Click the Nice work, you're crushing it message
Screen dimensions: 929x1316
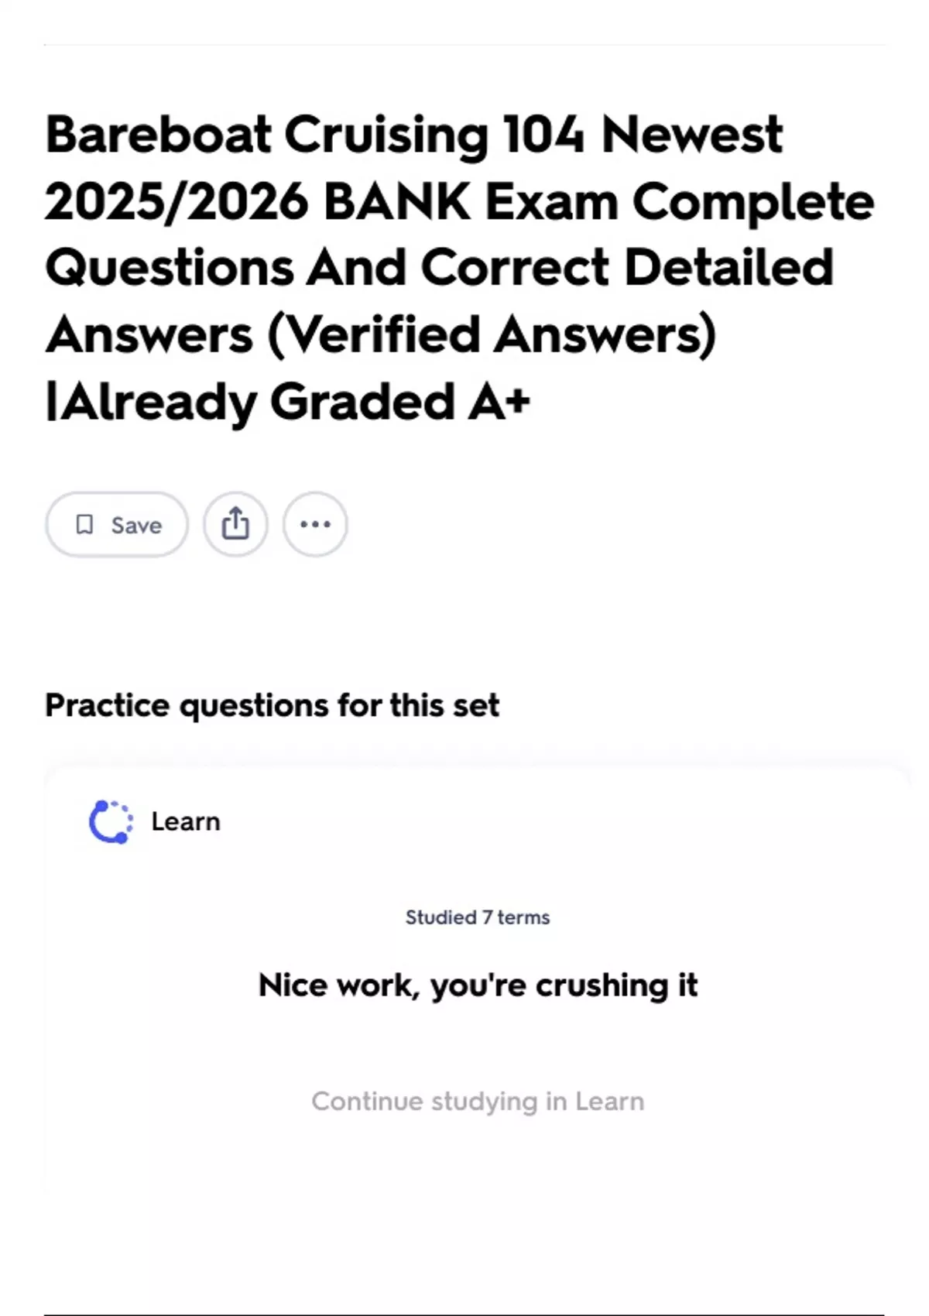[478, 985]
